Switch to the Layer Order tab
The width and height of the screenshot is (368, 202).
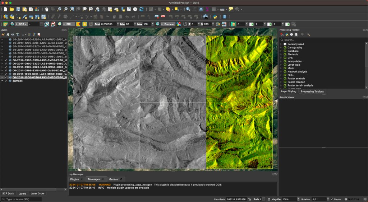point(37,193)
